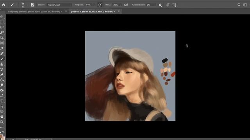250x140 pixels.
Task: Open the brush tool preset dropdown
Action: tap(16, 5)
